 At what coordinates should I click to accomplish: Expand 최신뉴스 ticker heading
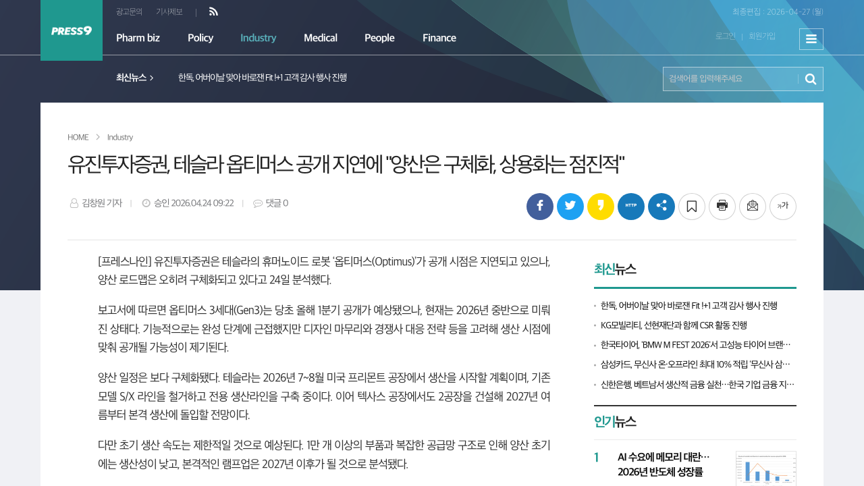pos(135,78)
